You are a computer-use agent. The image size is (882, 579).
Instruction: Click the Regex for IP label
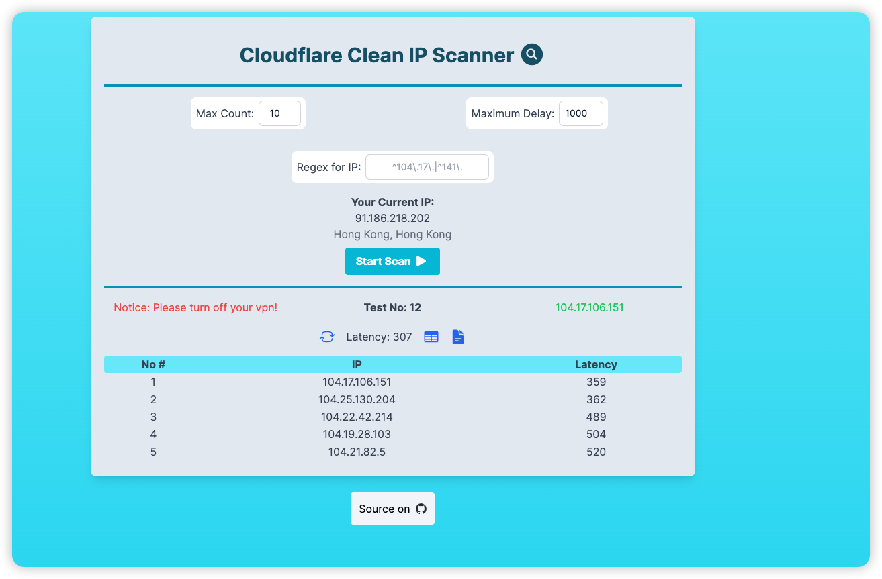(x=328, y=167)
